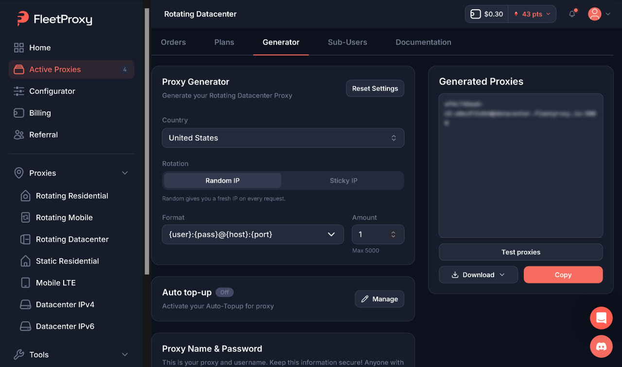This screenshot has width=622, height=367.
Task: Open Static Residential home icon
Action: [x=25, y=261]
